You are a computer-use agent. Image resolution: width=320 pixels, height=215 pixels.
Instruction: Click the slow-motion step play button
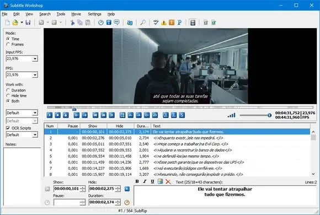111,115
